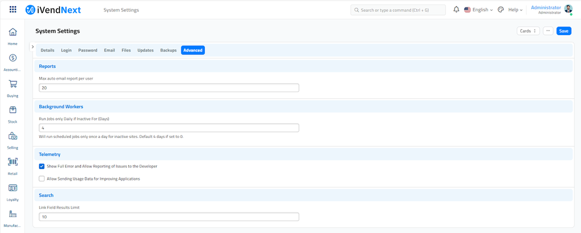Expand the collapsed sidebar chevron
581x233 pixels.
click(32, 46)
